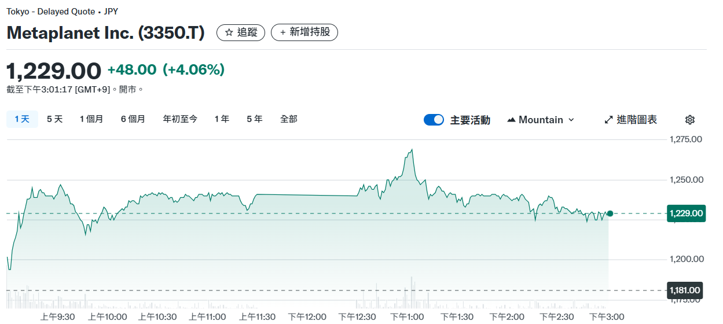The image size is (723, 324).
Task: Click the 1,181.00 previous close tag
Action: [685, 290]
